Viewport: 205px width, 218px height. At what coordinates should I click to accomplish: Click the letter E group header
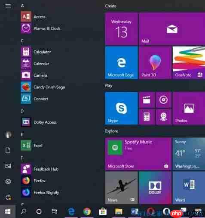(22, 134)
